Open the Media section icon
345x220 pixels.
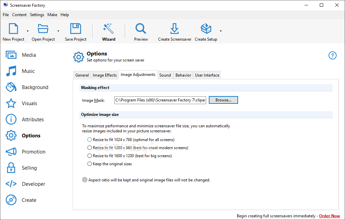11,55
